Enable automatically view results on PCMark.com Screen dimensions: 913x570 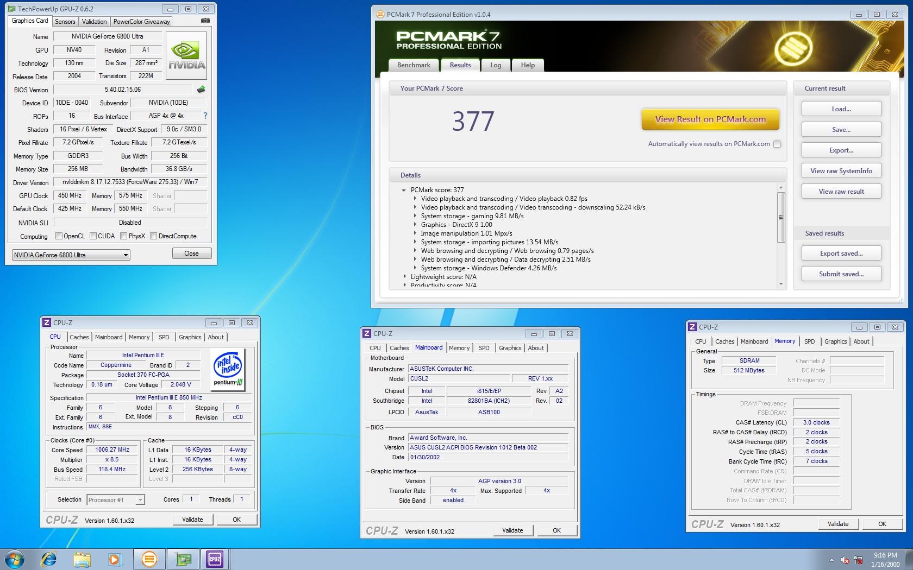(777, 144)
